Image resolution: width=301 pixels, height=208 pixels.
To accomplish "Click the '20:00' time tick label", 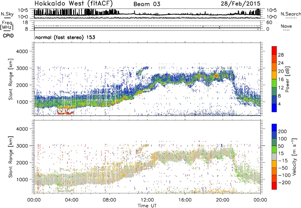I will coord(223,200).
